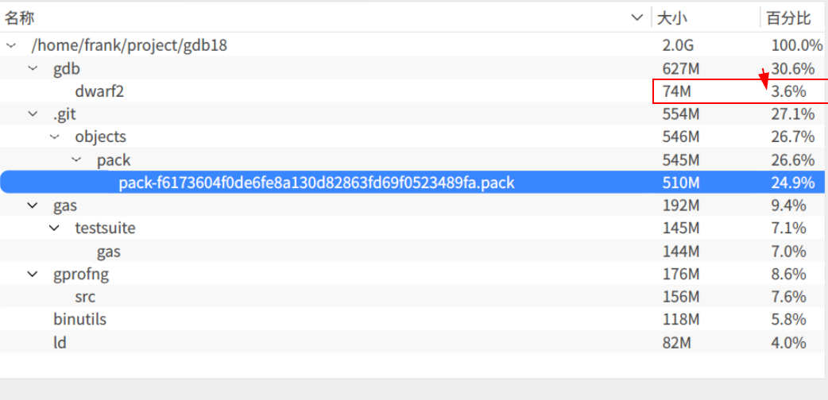The height and width of the screenshot is (400, 828).
Task: Select the binutils folder row
Action: [79, 320]
